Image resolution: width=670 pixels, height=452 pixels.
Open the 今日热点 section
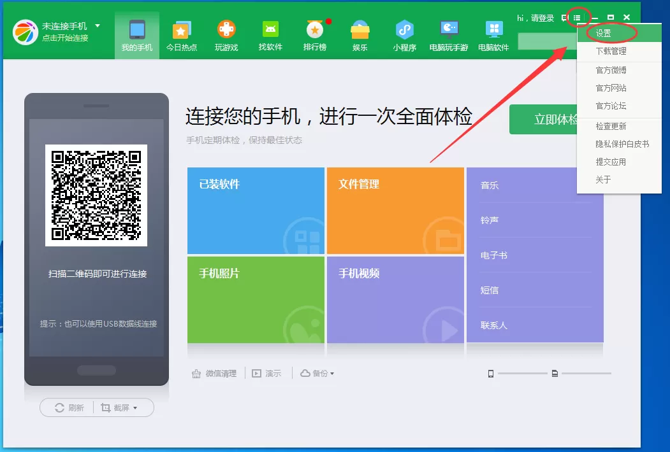click(x=182, y=36)
